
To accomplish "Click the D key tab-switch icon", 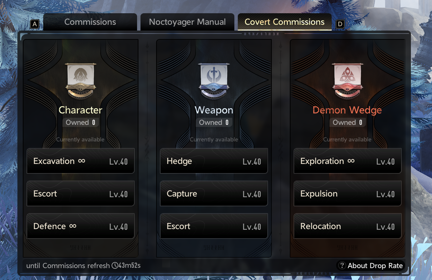I will click(340, 24).
